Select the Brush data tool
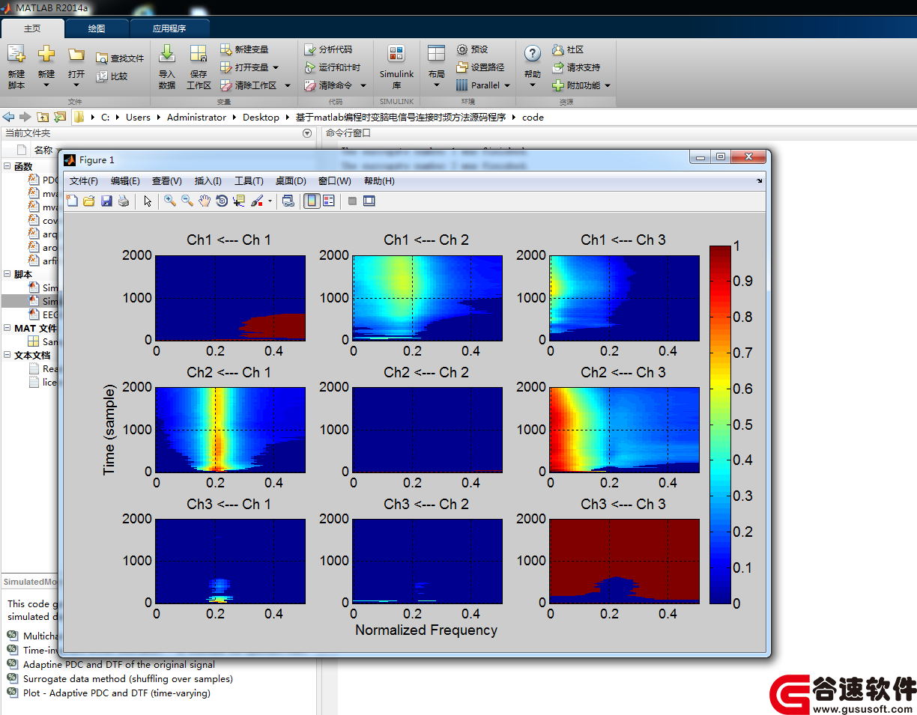 (x=257, y=201)
